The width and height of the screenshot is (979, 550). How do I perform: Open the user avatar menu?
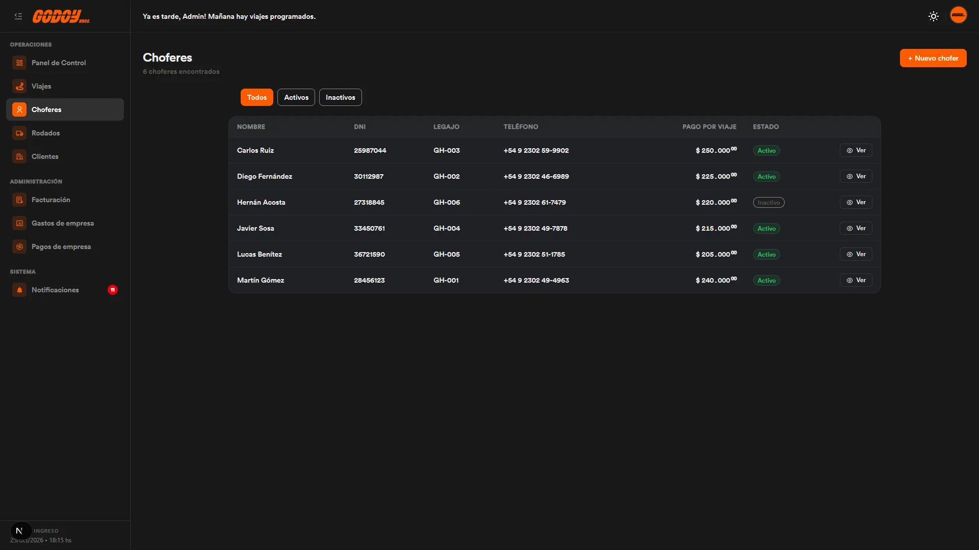(958, 15)
